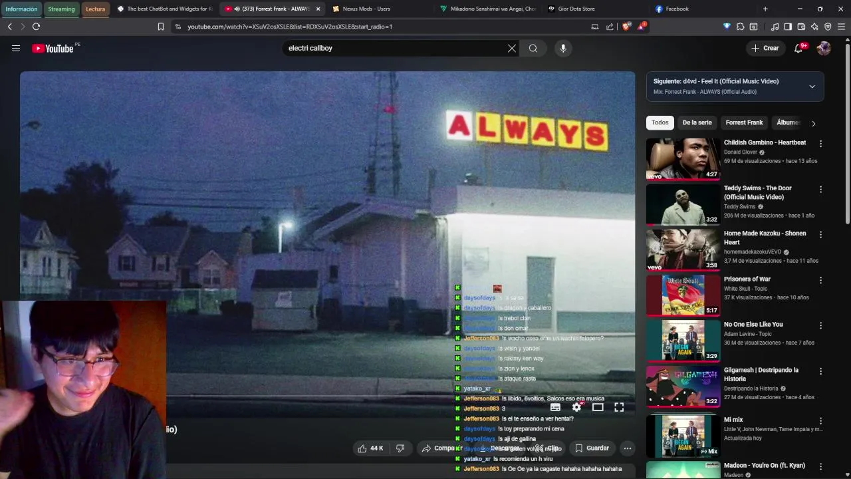The width and height of the screenshot is (851, 479).
Task: Save the video with Guardar
Action: [x=592, y=448]
